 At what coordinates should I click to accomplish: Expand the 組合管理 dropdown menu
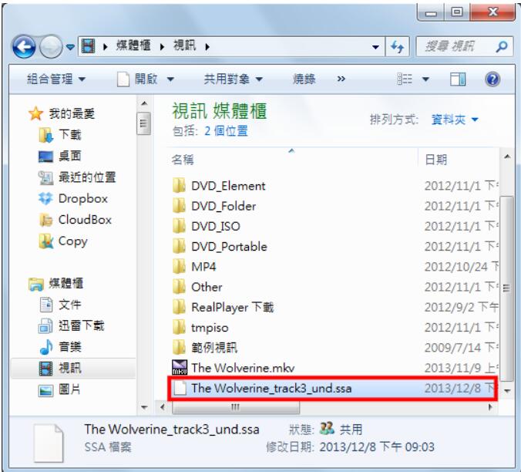56,79
